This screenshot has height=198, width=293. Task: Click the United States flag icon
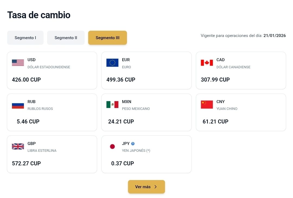tap(18, 63)
